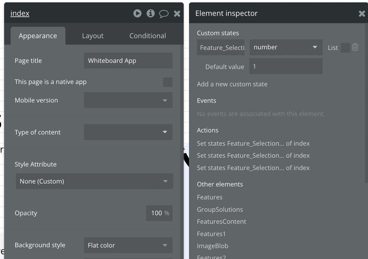Click the play icon in index header

137,14
